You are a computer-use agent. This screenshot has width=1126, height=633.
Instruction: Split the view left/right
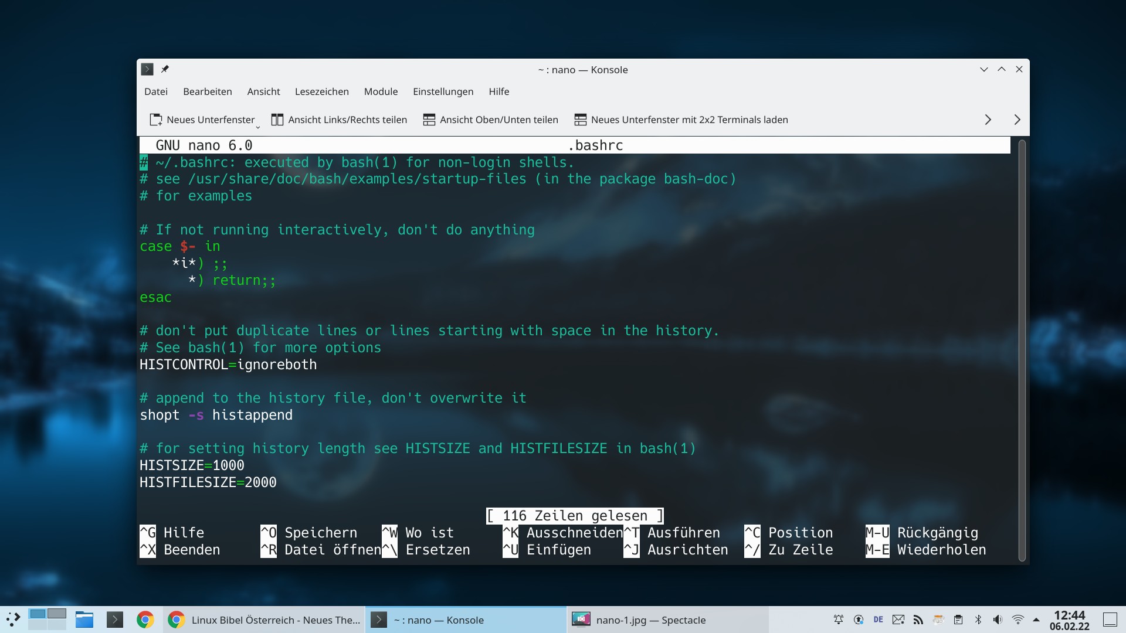[339, 120]
